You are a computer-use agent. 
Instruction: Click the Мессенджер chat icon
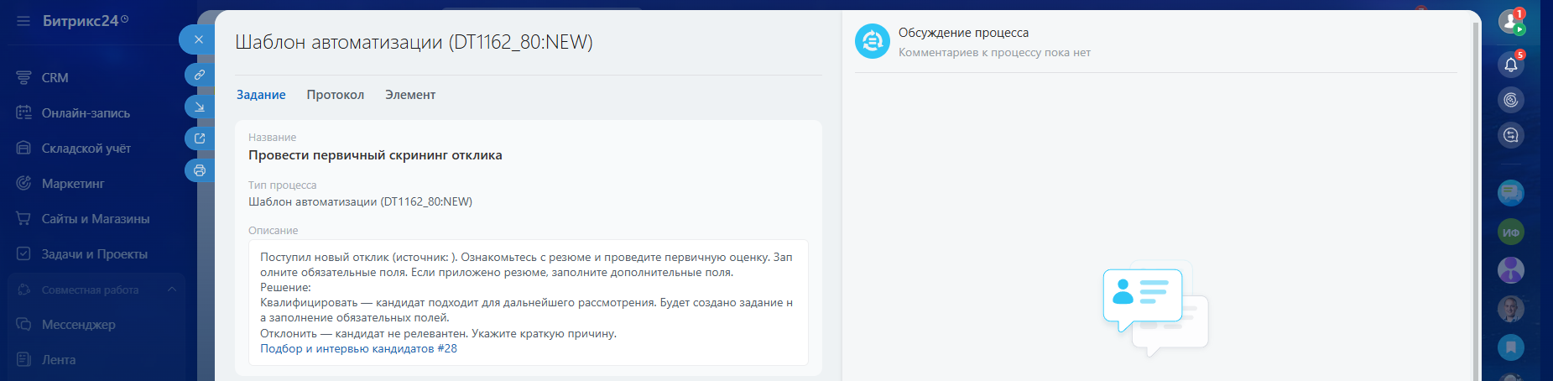[x=23, y=324]
